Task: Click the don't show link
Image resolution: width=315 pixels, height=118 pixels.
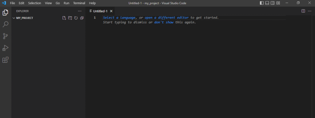Action: (164, 22)
